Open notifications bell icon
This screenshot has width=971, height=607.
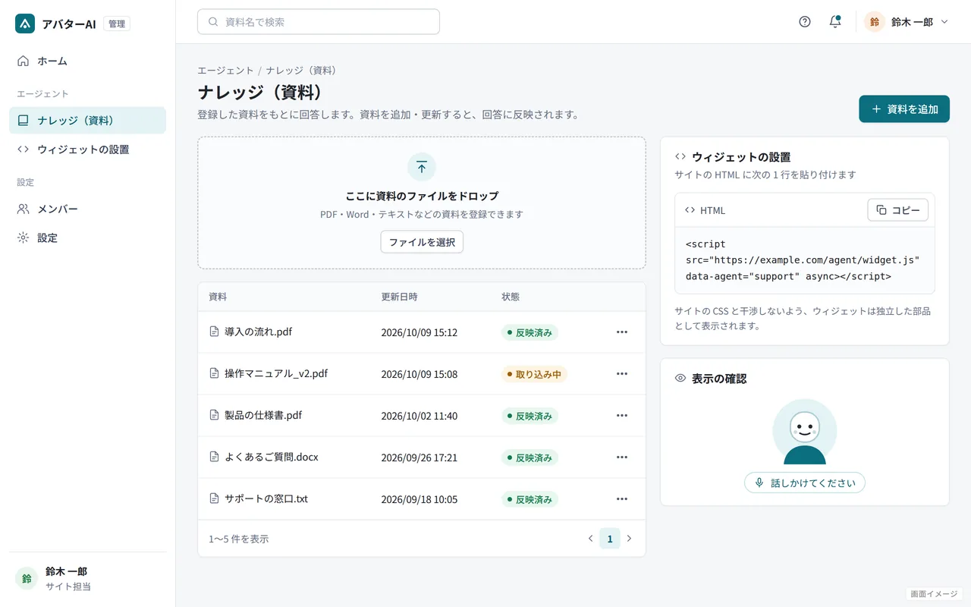[835, 22]
